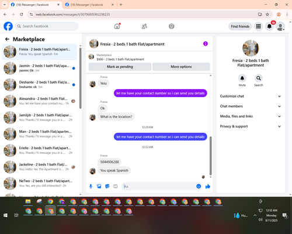Click the conversation list scrollbar

[81, 78]
